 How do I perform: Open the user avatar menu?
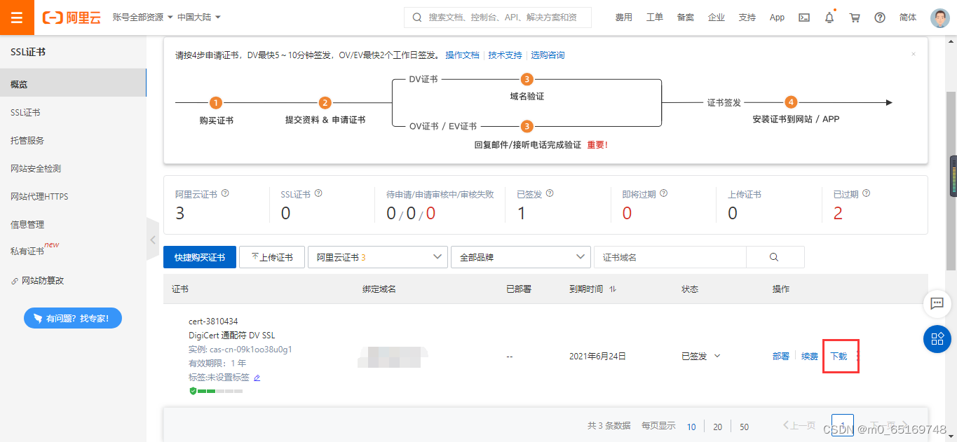coord(939,18)
